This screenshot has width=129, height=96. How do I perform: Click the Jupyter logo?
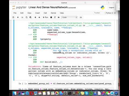click(19, 7)
